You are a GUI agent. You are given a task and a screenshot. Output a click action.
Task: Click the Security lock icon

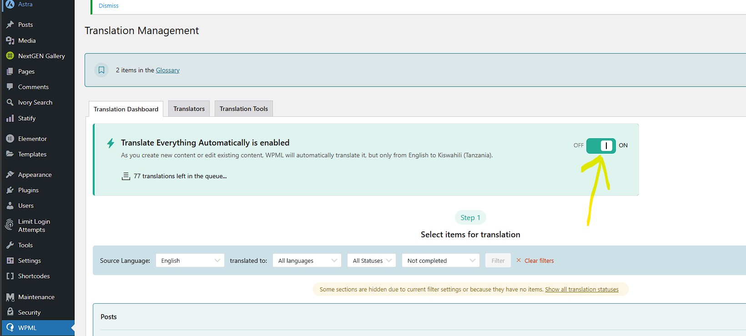[x=10, y=312]
